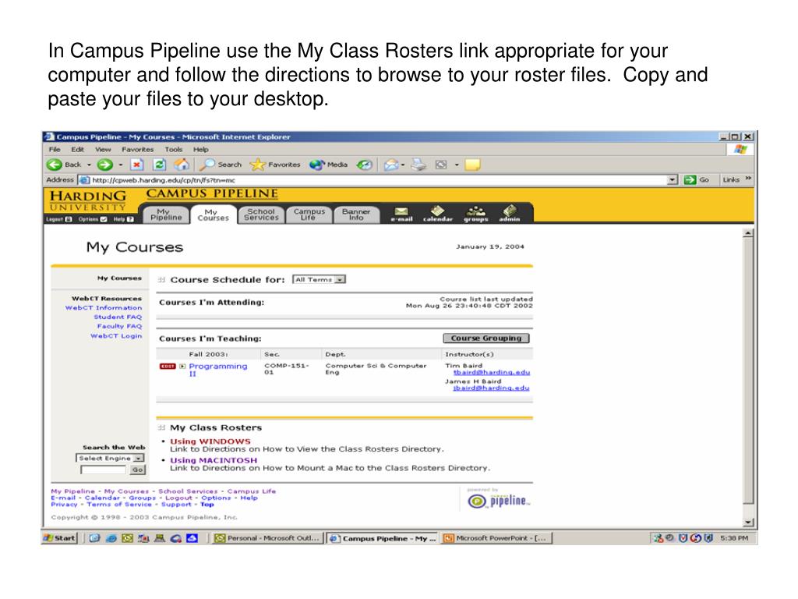Image resolution: width=798 pixels, height=599 pixels.
Task: Open the Favorites menu
Action: [137, 149]
